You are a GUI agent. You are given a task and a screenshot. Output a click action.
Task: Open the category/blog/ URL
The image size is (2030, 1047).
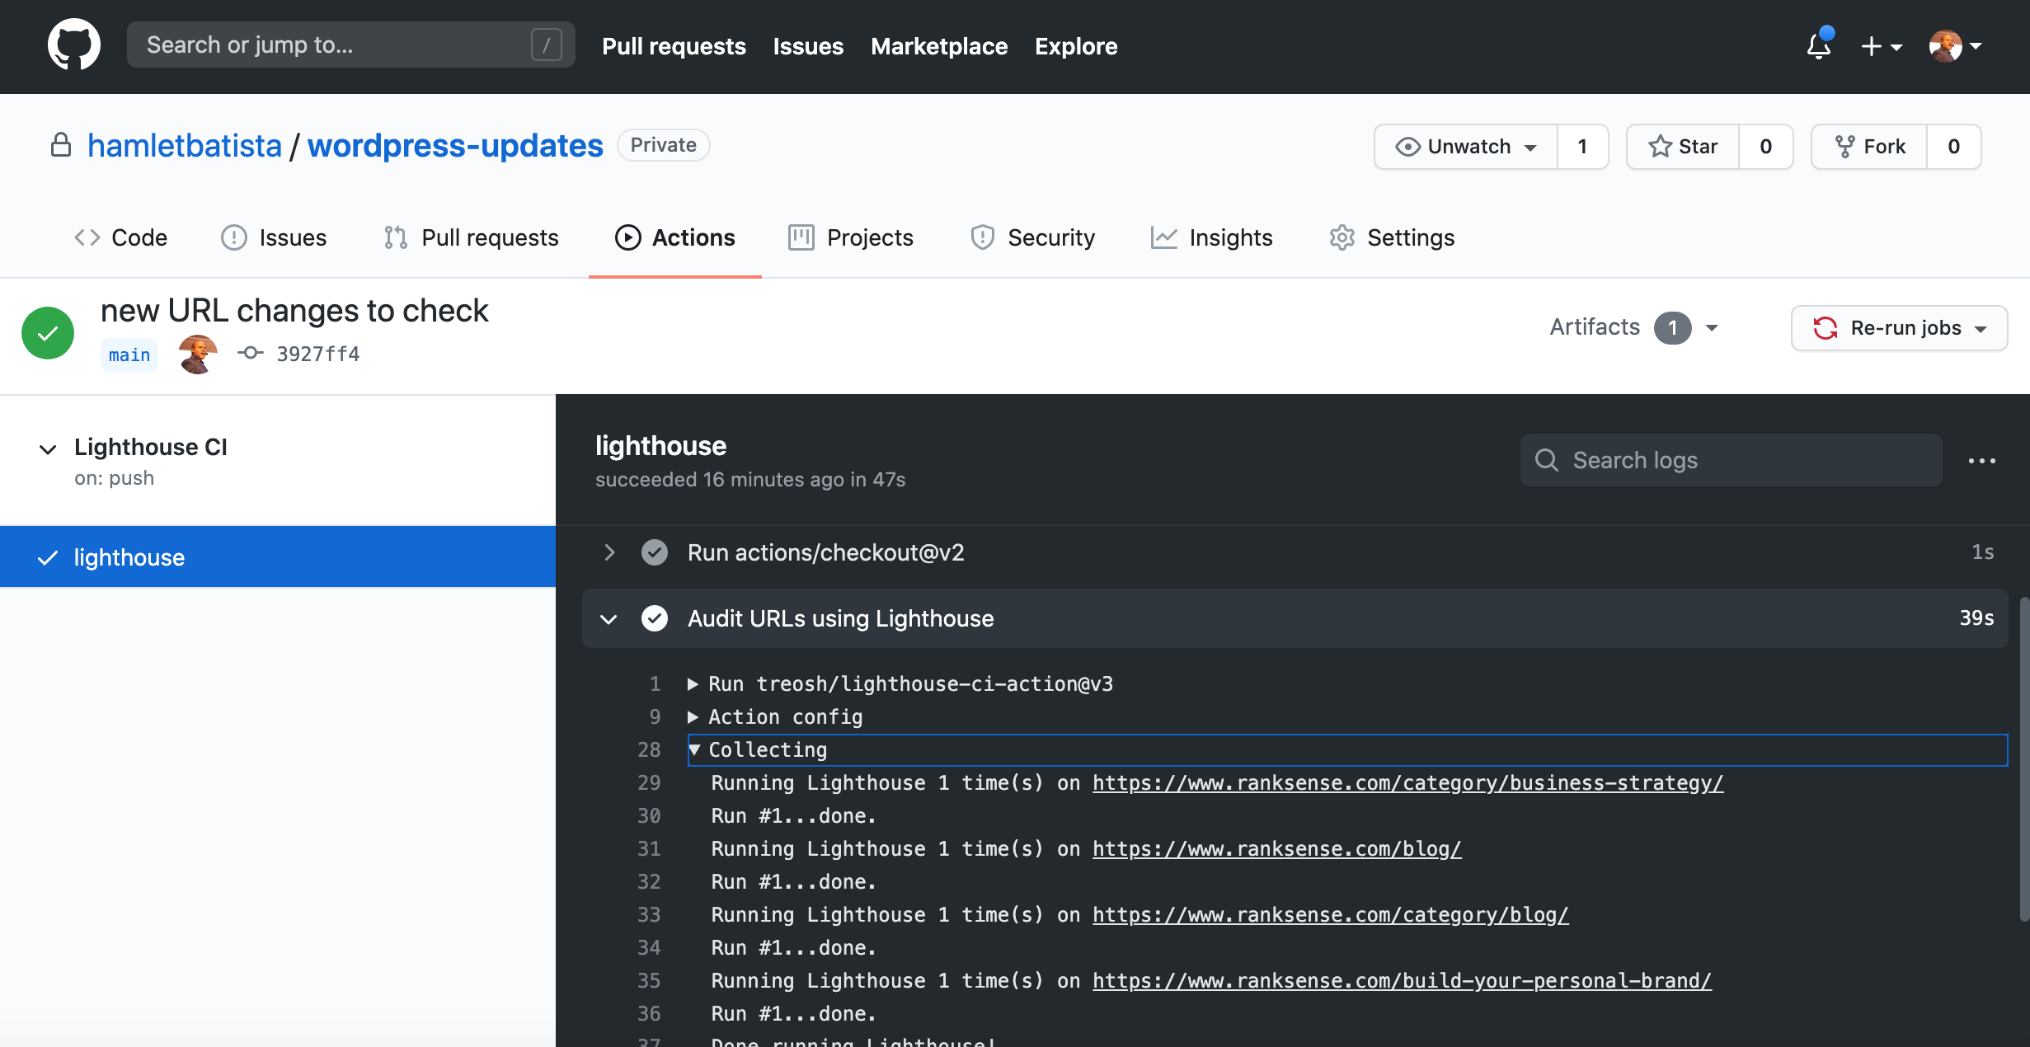click(x=1331, y=915)
